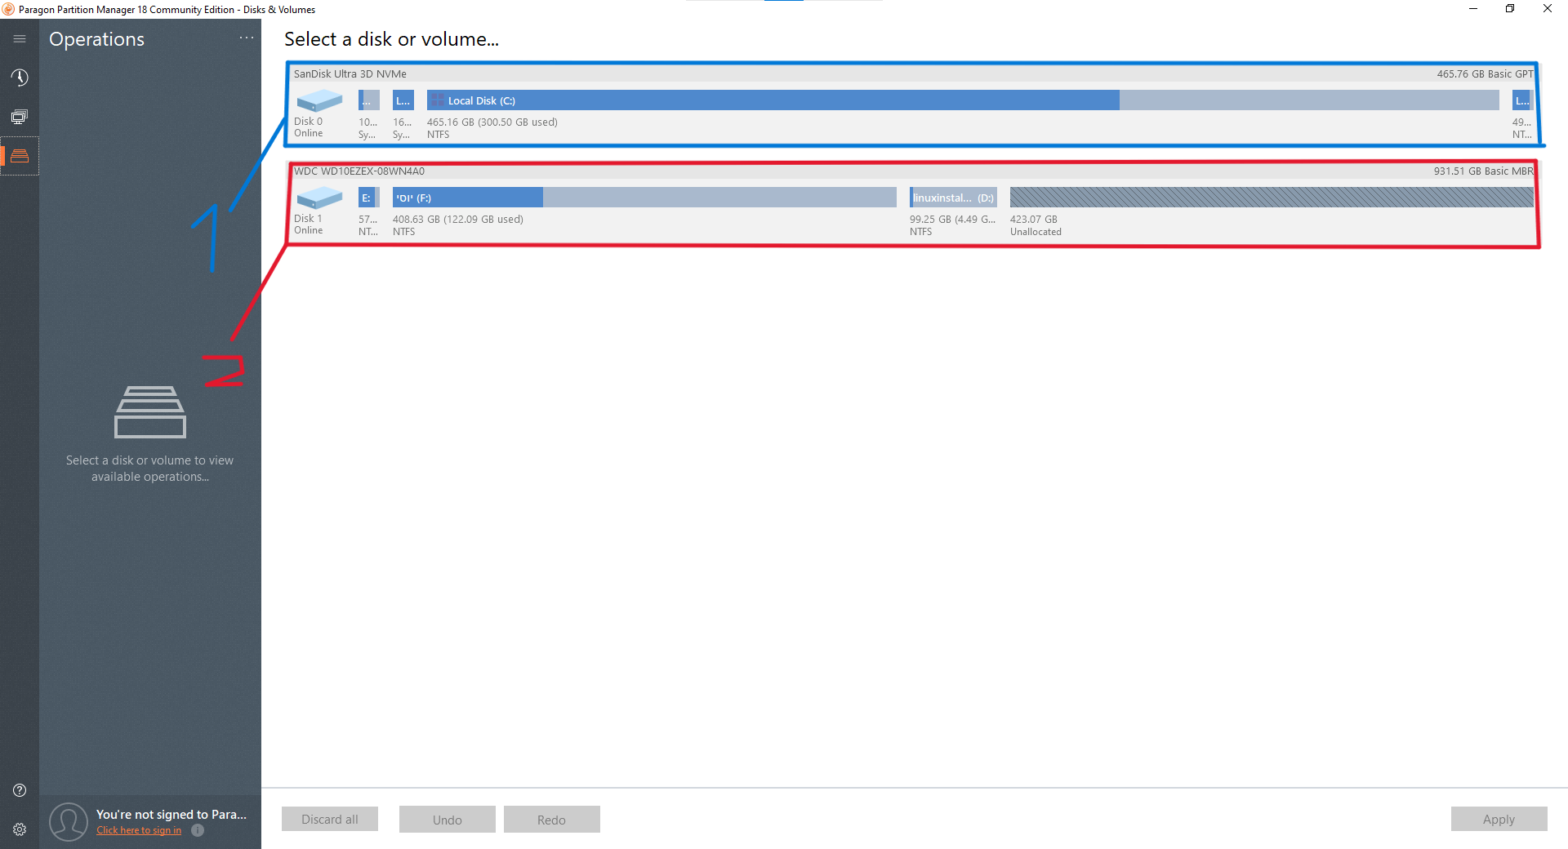Click the Discard all button

(330, 820)
